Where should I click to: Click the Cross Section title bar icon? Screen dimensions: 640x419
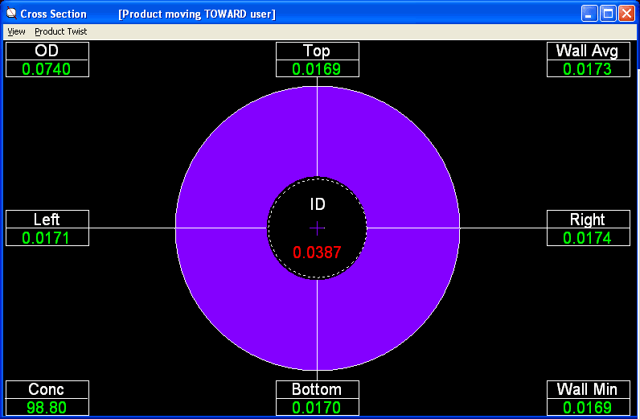(x=10, y=14)
